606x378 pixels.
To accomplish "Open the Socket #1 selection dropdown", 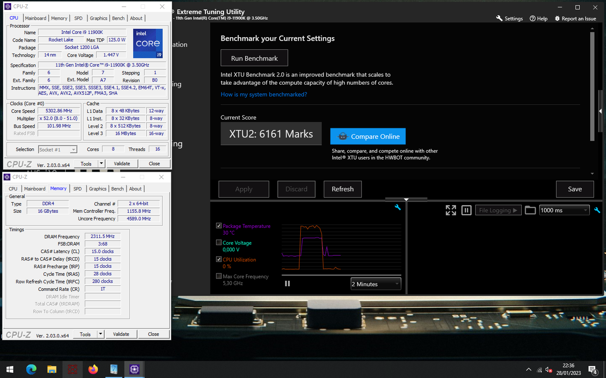I will pyautogui.click(x=58, y=149).
